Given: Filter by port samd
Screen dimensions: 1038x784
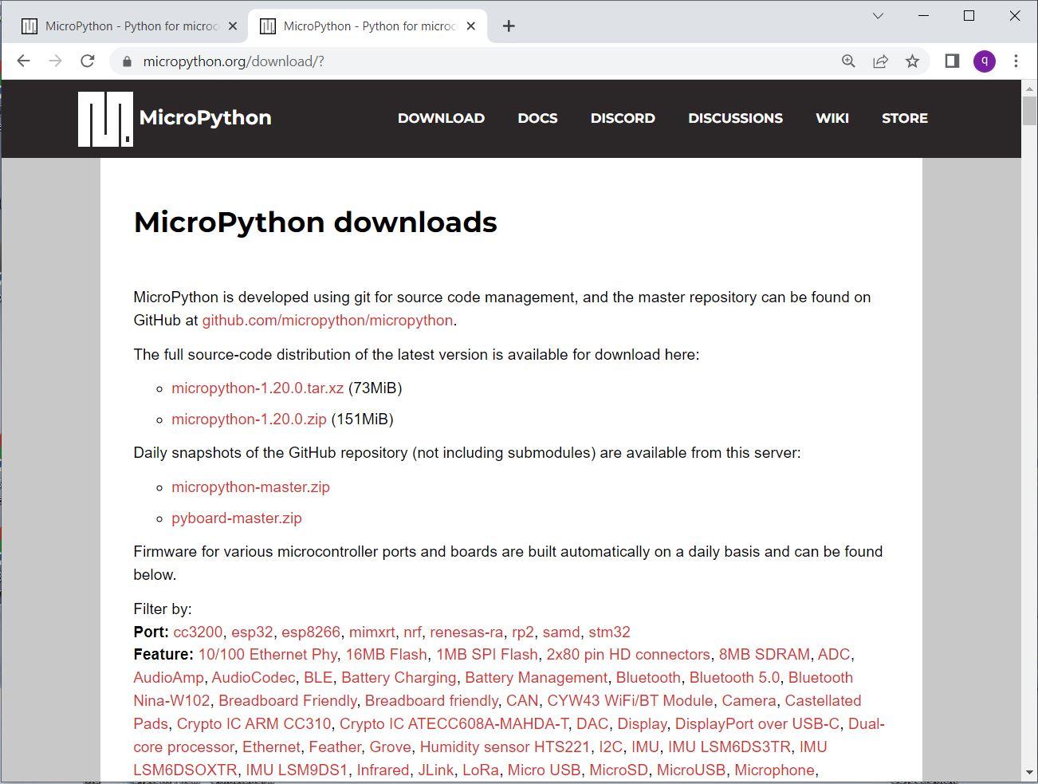Looking at the screenshot, I should (x=561, y=632).
